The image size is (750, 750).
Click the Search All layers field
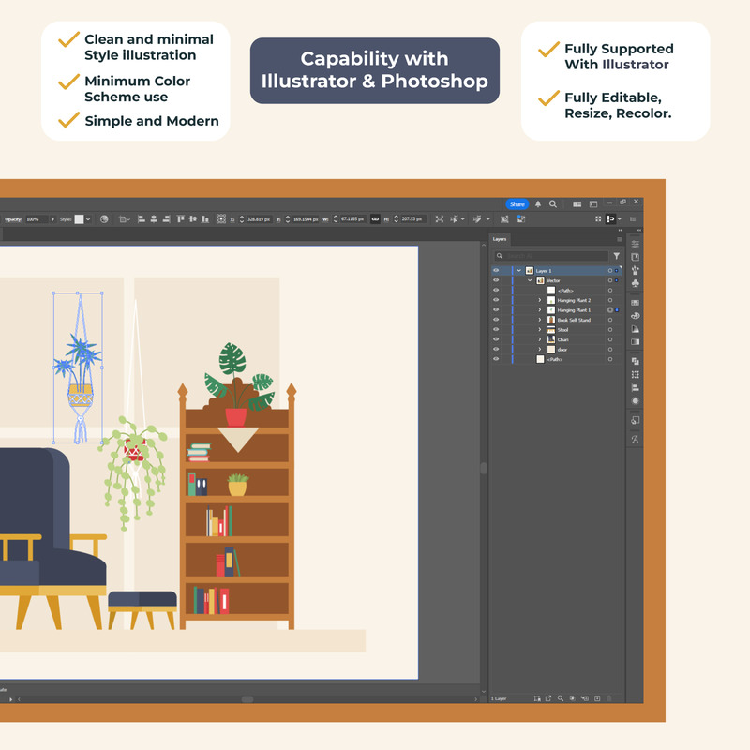(553, 256)
